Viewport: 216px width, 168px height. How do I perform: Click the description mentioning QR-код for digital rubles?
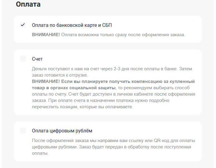pyautogui.click(x=113, y=147)
